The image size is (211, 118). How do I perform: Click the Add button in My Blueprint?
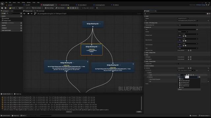tap(4, 13)
